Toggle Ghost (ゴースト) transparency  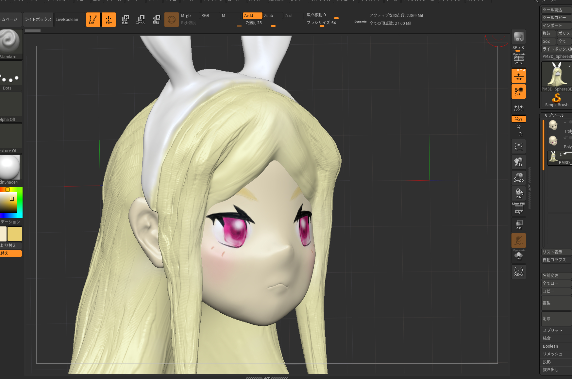click(x=519, y=240)
